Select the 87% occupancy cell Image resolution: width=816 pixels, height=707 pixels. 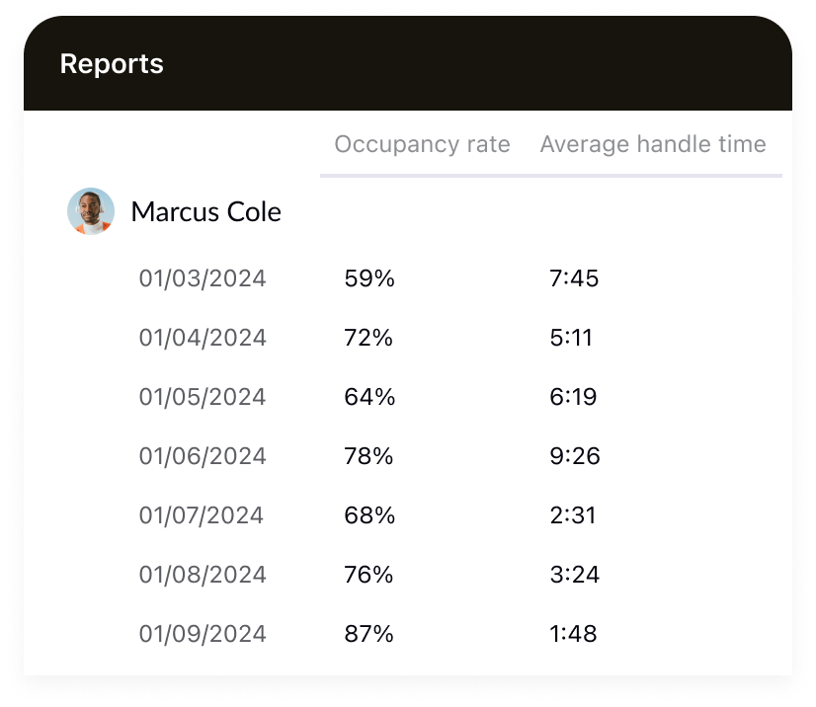pos(368,634)
